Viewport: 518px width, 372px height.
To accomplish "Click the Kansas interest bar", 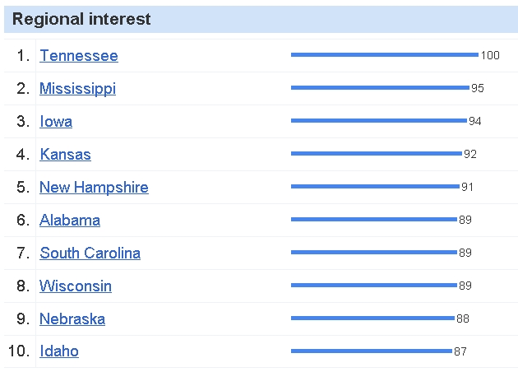I will coord(376,153).
